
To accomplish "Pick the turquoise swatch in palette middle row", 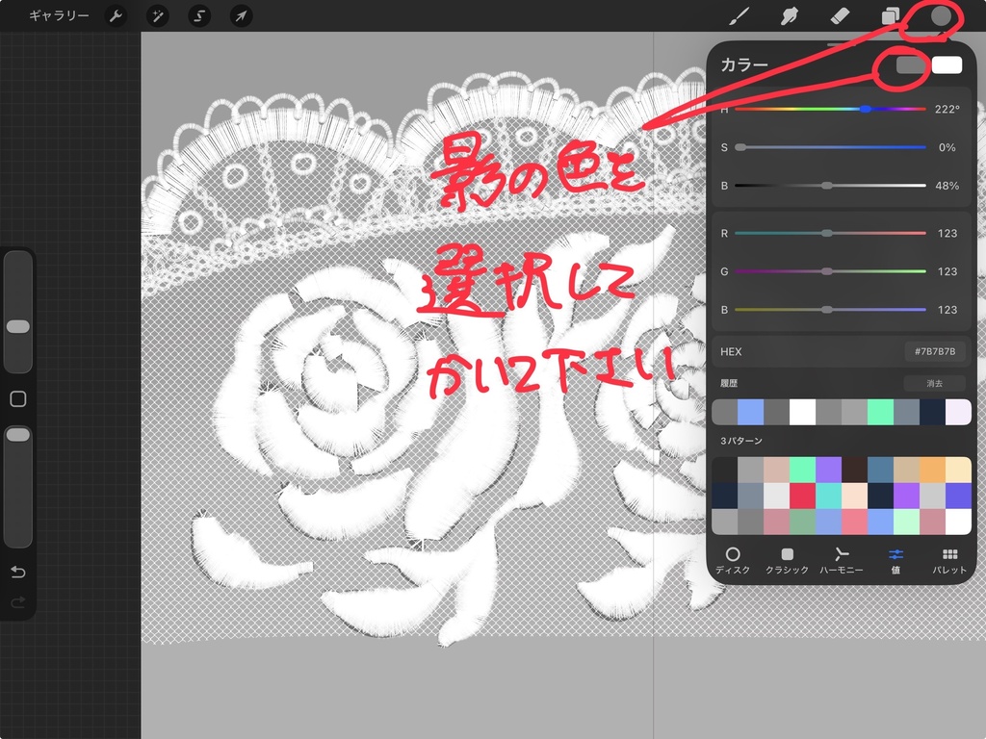I will [x=828, y=496].
